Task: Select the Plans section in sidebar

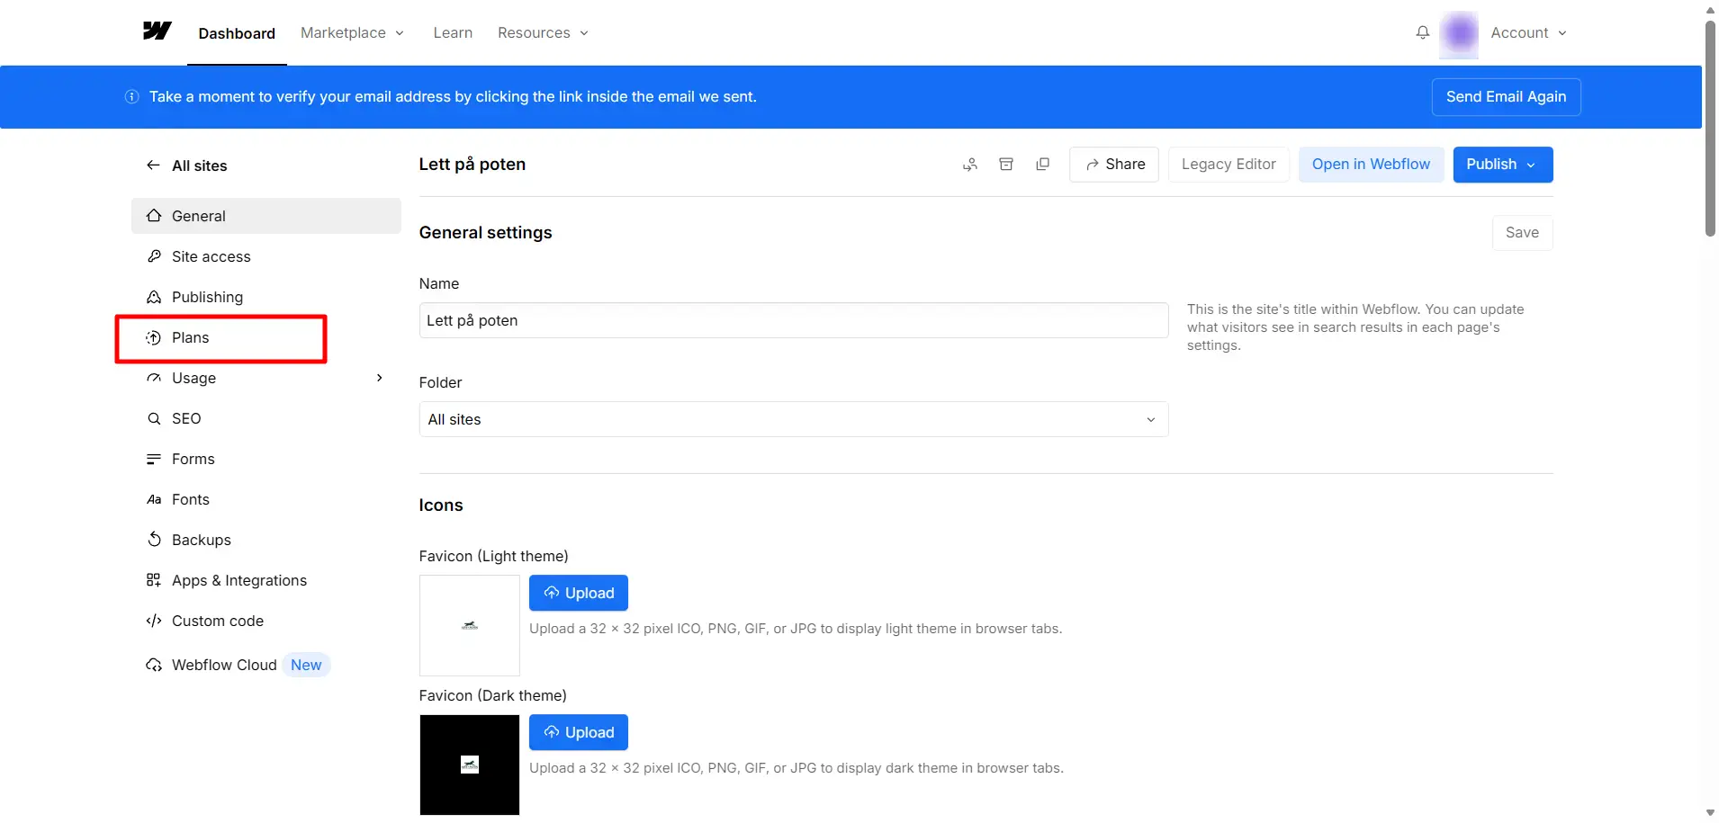Action: 190,338
